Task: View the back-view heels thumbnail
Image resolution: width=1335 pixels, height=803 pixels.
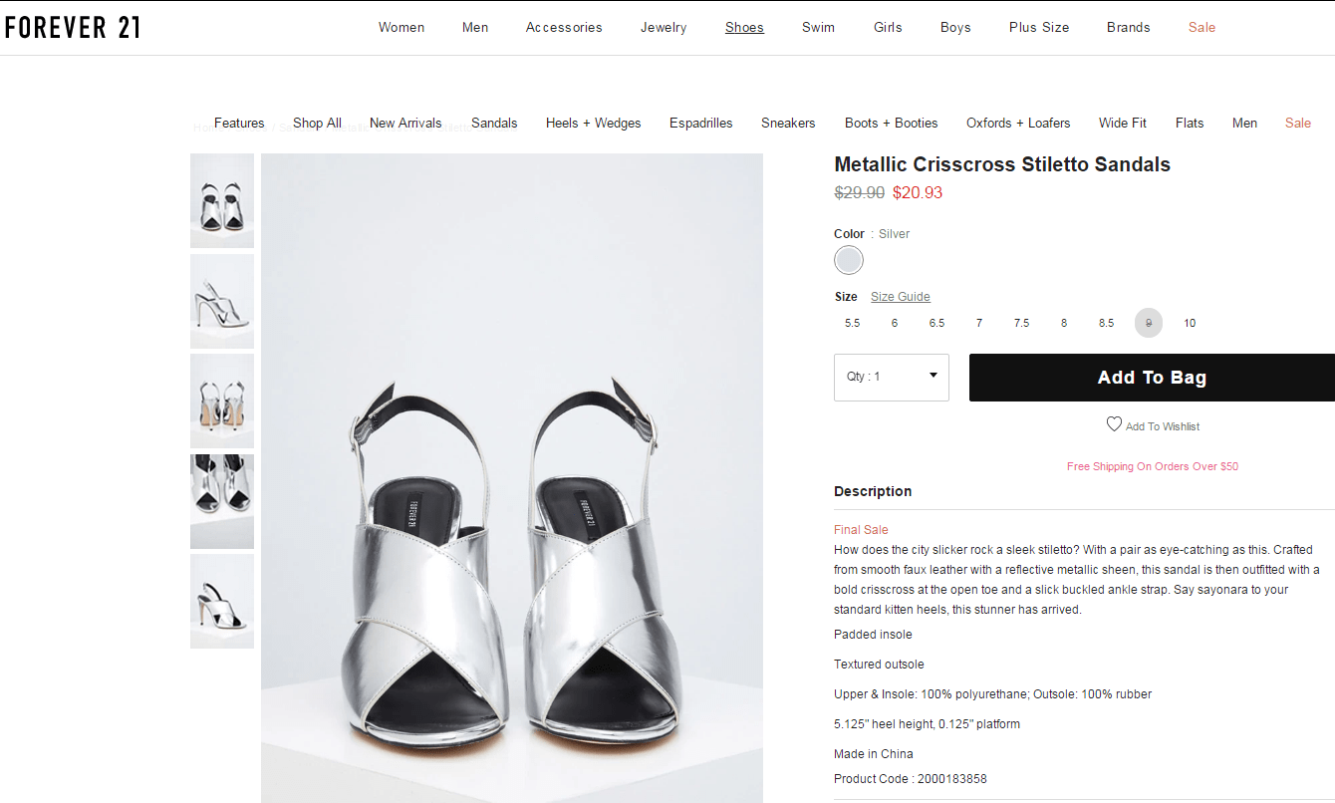Action: pyautogui.click(x=222, y=401)
